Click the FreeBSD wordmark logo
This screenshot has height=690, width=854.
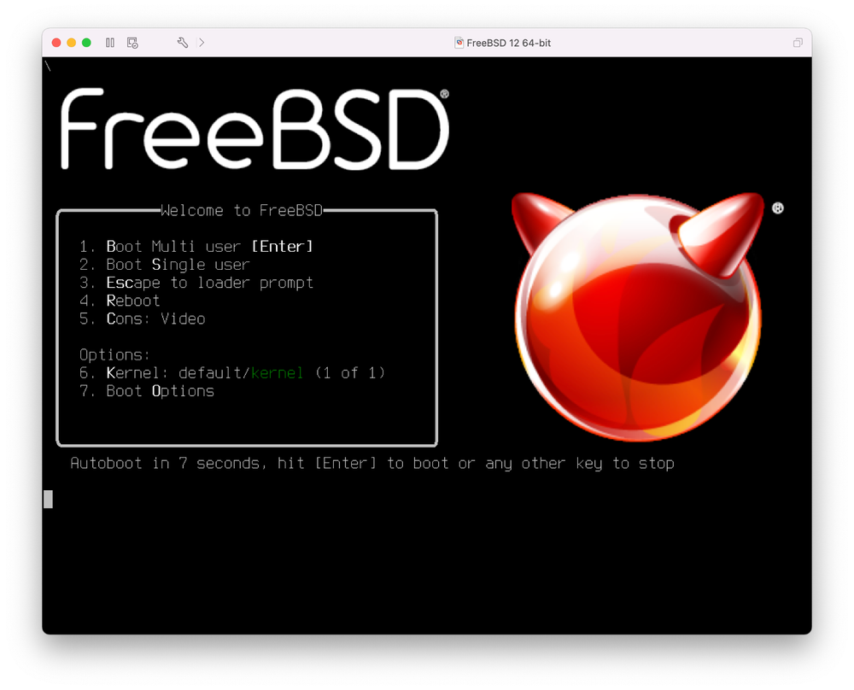pyautogui.click(x=254, y=126)
